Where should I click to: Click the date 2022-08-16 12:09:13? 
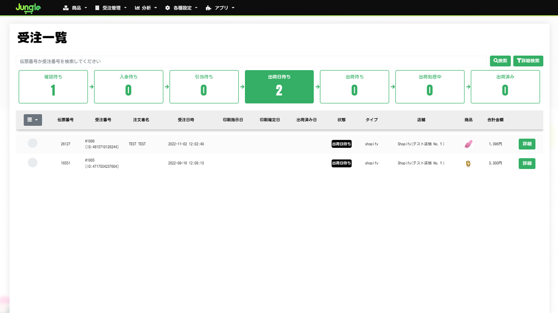tap(186, 163)
